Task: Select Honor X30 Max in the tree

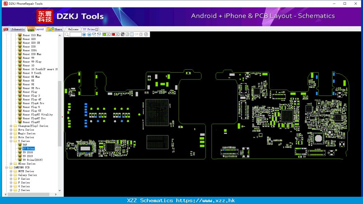Action: 32,54
